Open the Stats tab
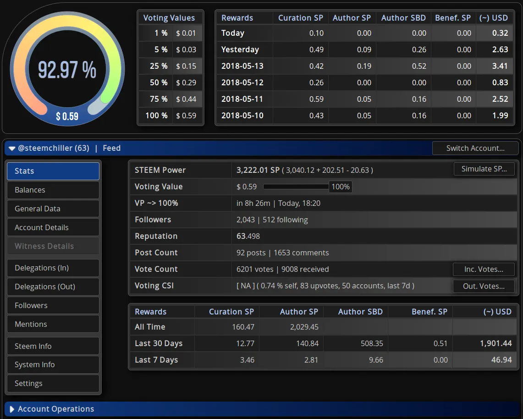This screenshot has height=419, width=523. pyautogui.click(x=53, y=171)
